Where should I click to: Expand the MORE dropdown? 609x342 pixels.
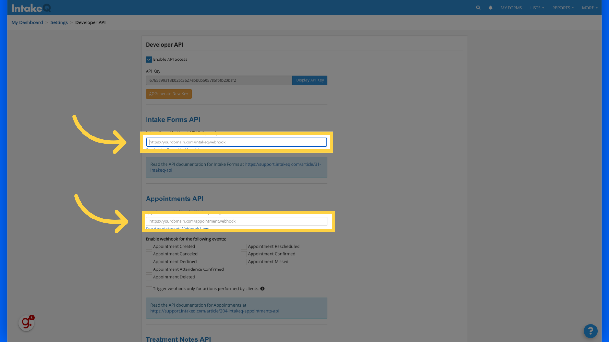click(x=589, y=8)
